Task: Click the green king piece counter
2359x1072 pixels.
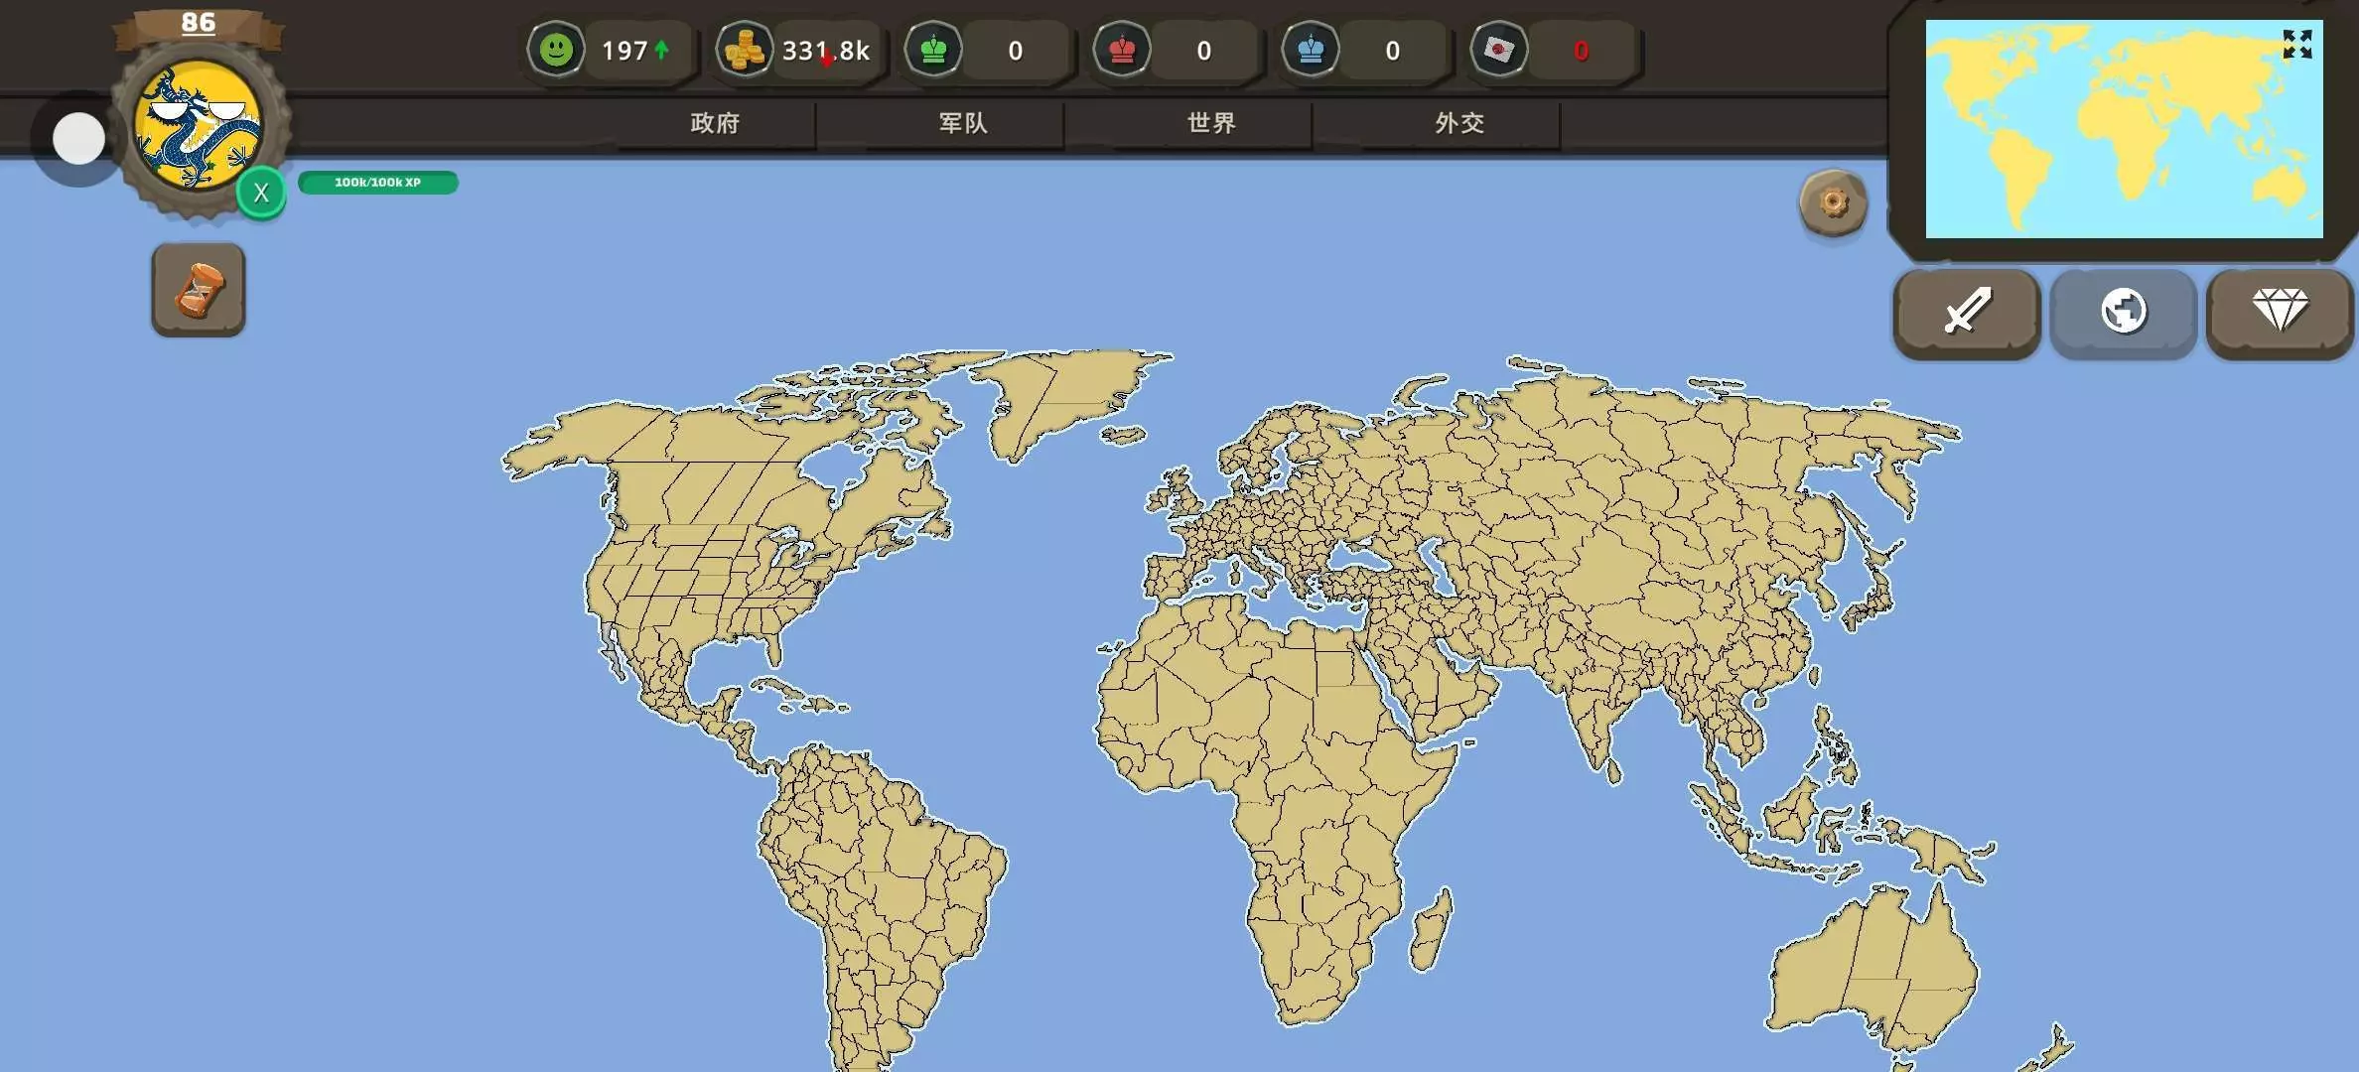Action: pyautogui.click(x=933, y=50)
